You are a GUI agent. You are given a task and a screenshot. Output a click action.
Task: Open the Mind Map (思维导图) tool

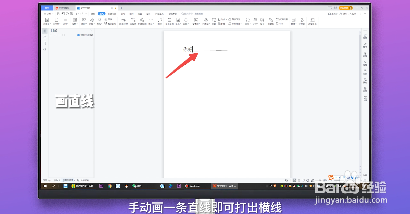pyautogui.click(x=142, y=21)
